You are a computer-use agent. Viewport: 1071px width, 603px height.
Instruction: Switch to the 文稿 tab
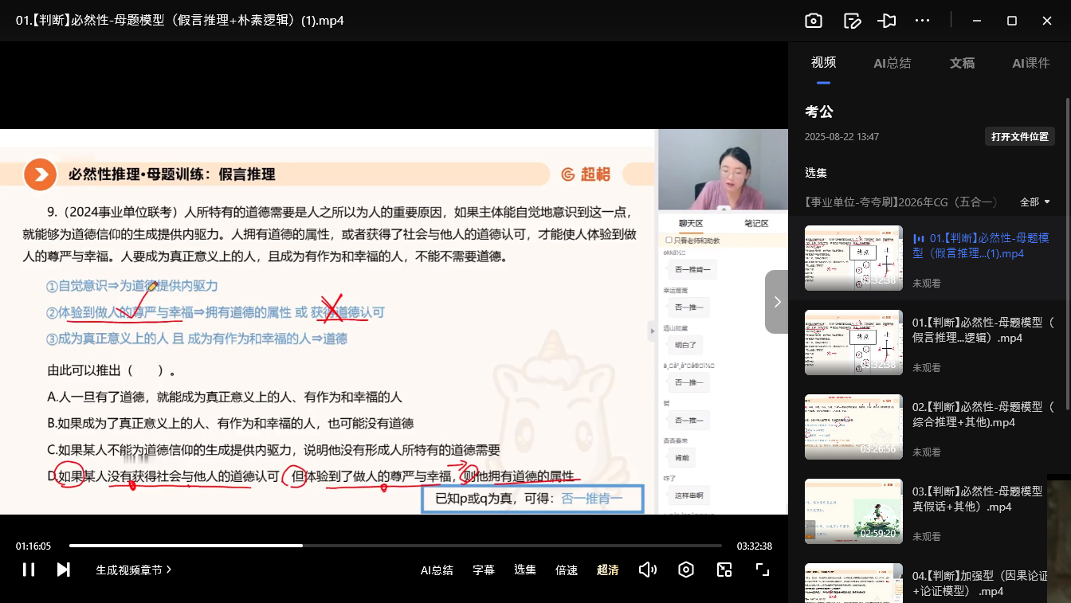pos(962,63)
